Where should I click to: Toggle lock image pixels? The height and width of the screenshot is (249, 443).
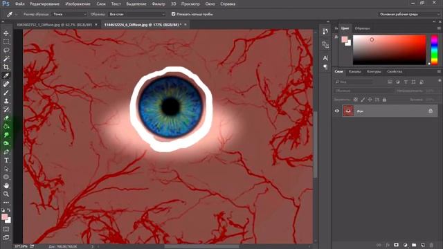363,100
